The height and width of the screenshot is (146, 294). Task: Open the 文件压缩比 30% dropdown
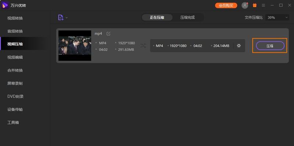(277, 18)
